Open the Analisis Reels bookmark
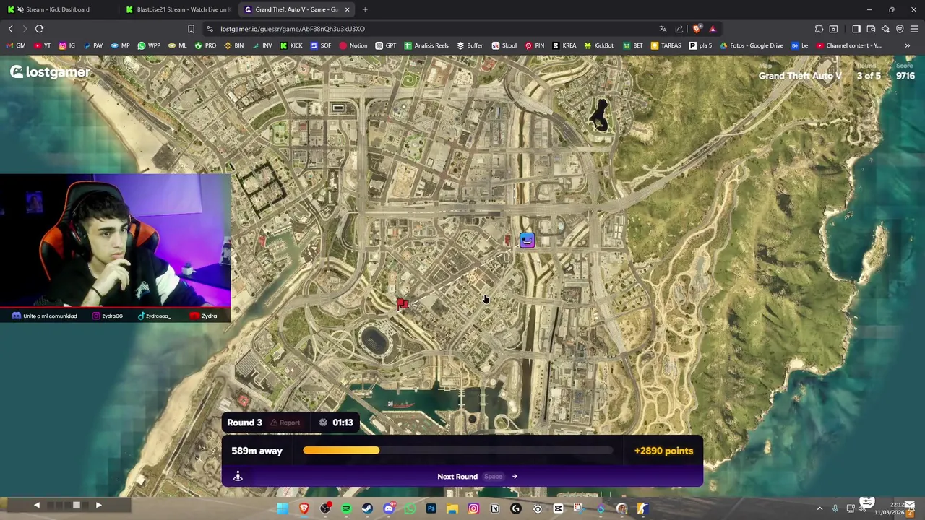 coord(426,45)
